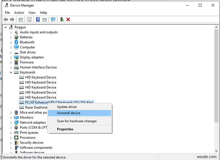Expand the Human Interface Devices arrow
This screenshot has width=220, height=160.
11,68
